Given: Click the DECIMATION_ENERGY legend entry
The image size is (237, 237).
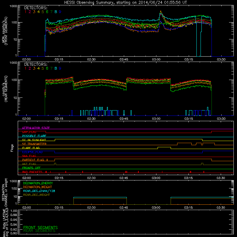Looking at the screenshot, I should (x=38, y=183).
